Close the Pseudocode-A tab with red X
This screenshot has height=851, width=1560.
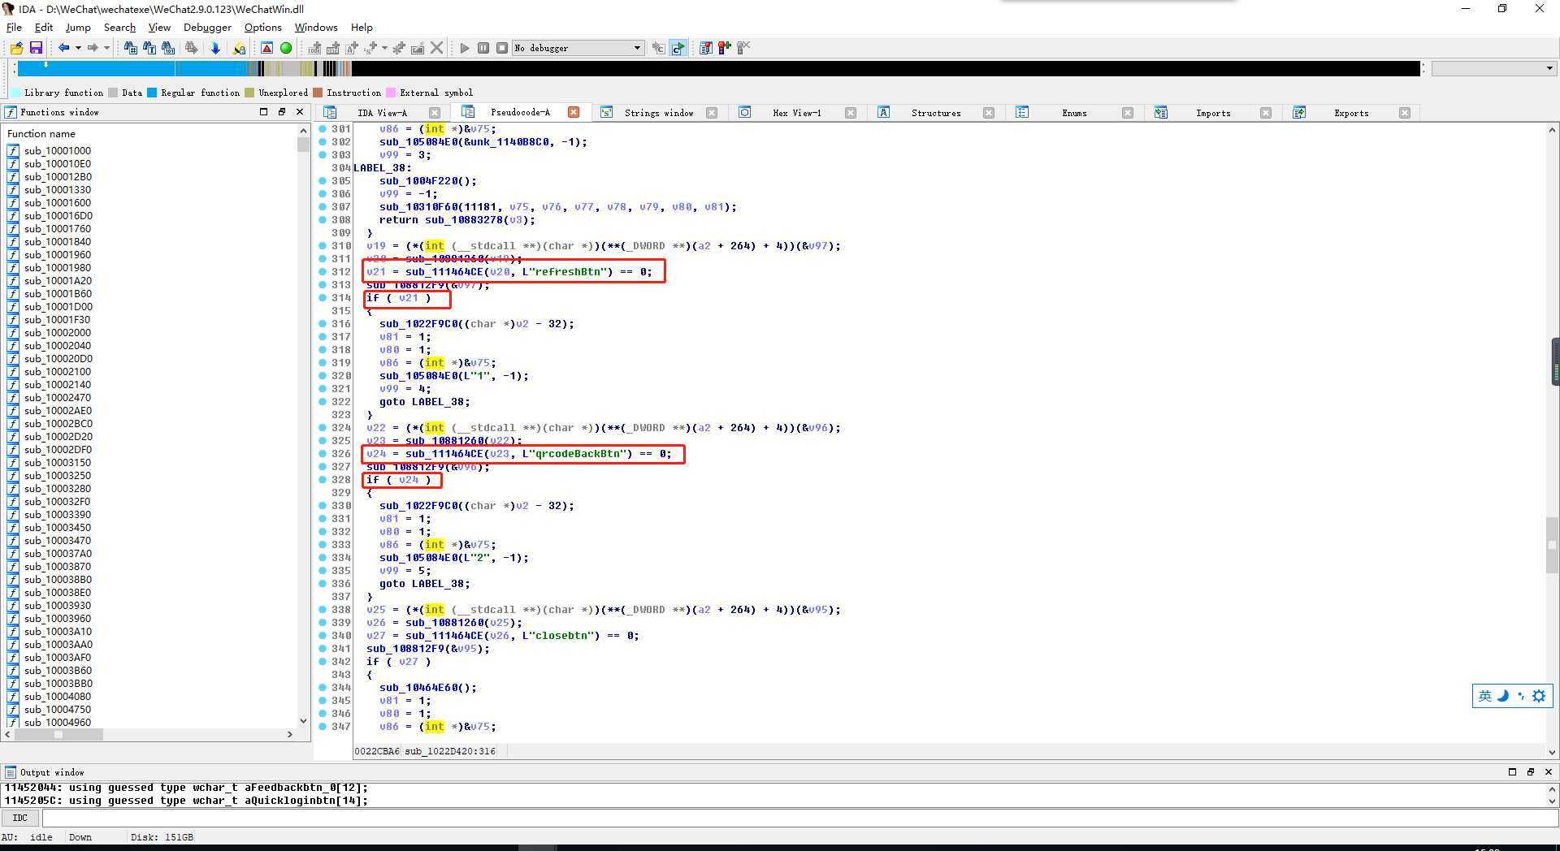tap(574, 112)
